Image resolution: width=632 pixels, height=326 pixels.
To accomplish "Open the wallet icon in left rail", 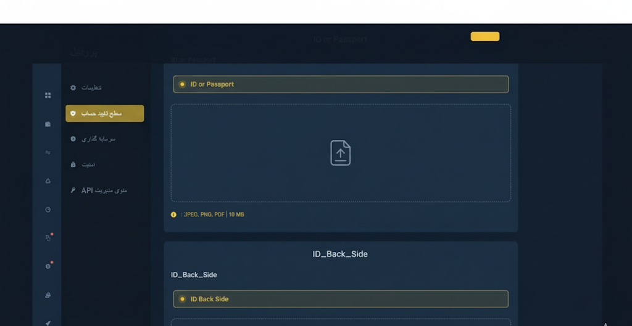I will pyautogui.click(x=48, y=124).
